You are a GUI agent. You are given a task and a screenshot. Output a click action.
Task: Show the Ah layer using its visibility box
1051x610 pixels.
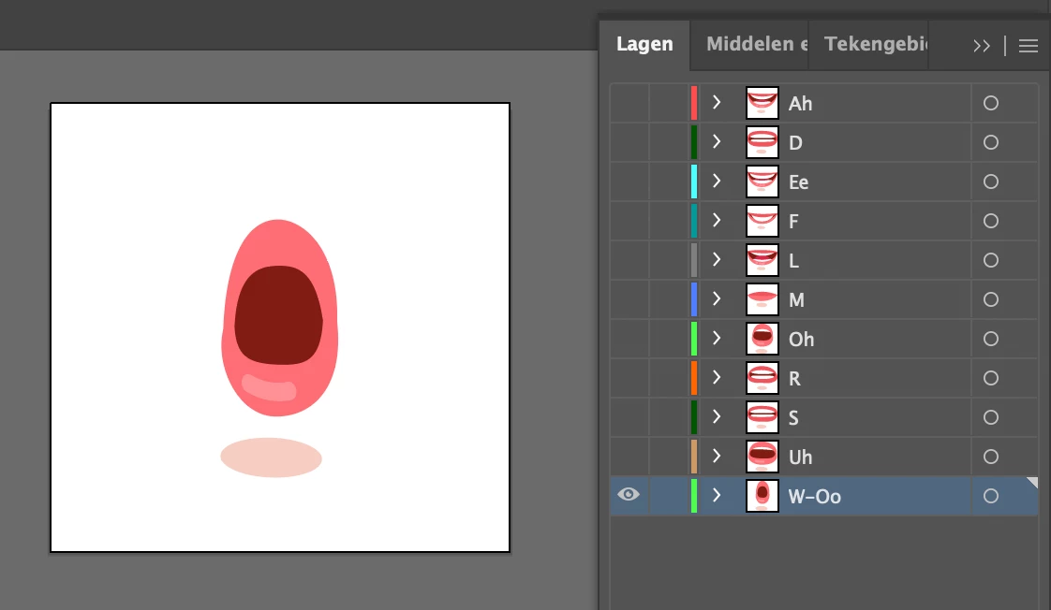629,103
